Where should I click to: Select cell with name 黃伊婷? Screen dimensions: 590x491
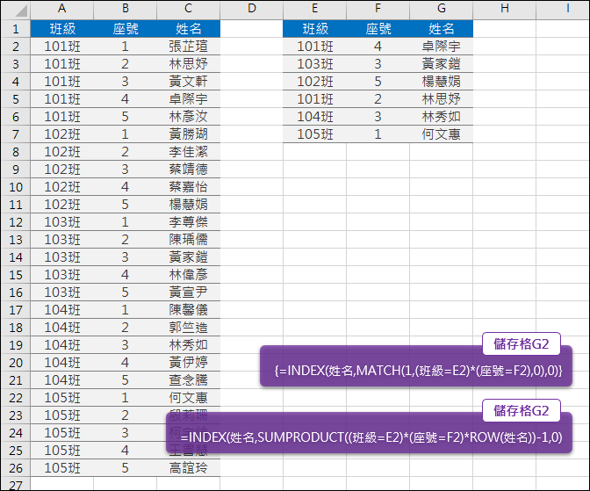[x=189, y=363]
